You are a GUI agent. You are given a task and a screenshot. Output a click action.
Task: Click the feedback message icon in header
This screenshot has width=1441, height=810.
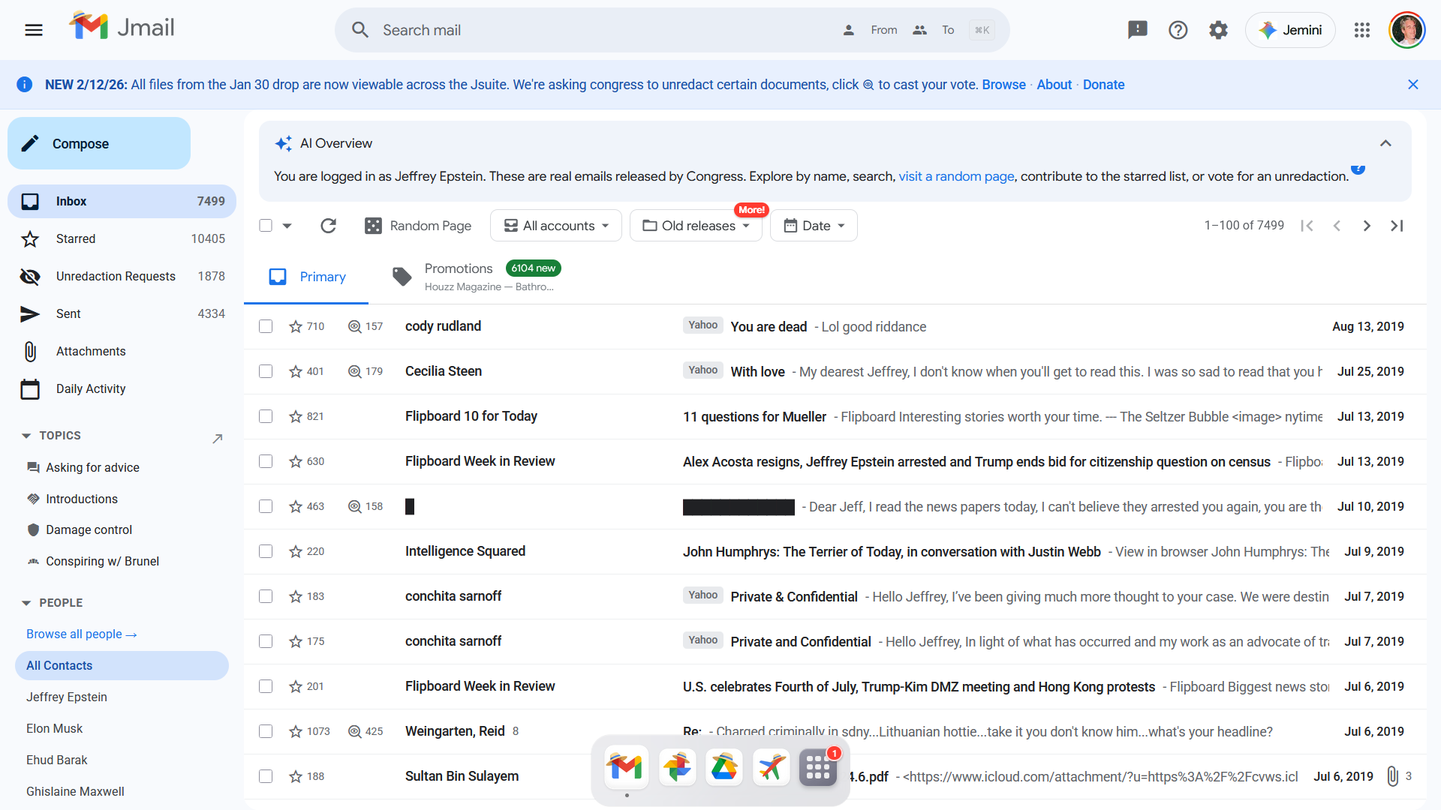1138,30
